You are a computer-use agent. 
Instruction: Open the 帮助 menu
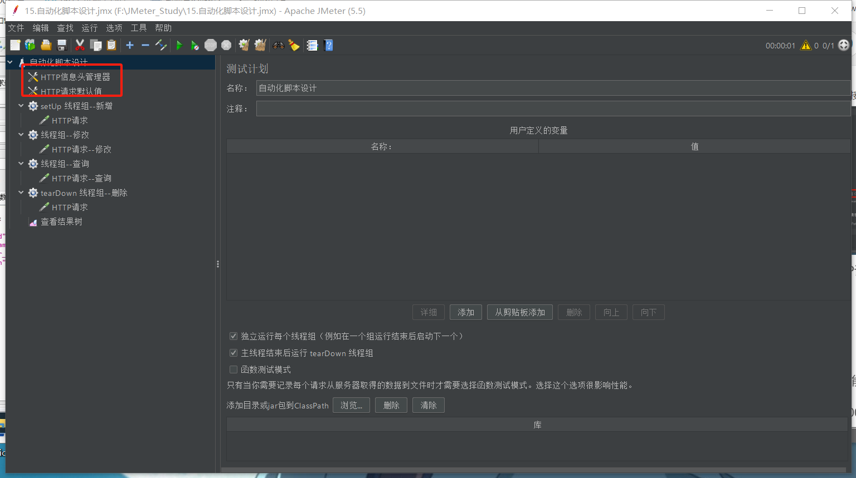point(163,28)
